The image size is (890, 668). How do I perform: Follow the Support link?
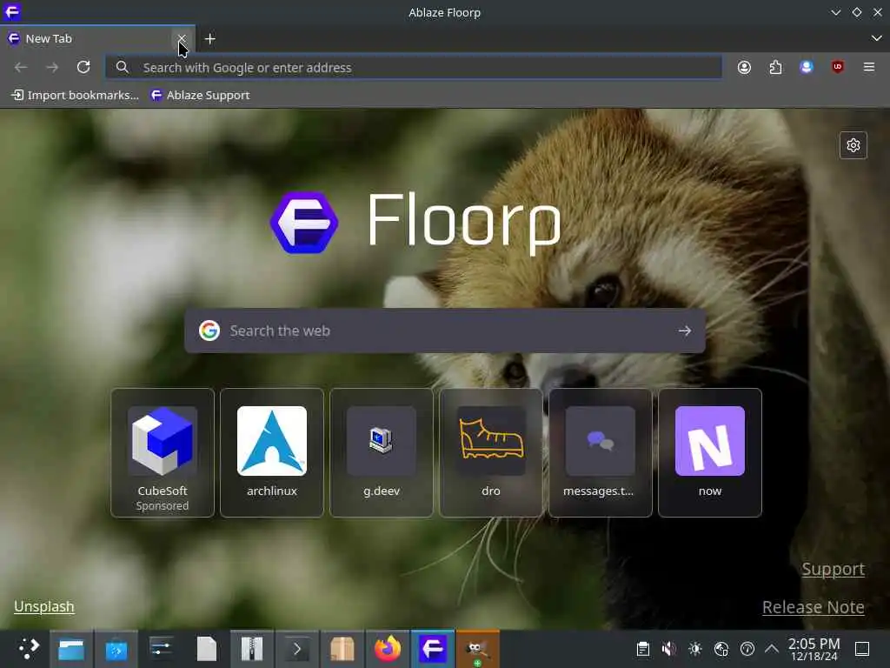pos(834,569)
